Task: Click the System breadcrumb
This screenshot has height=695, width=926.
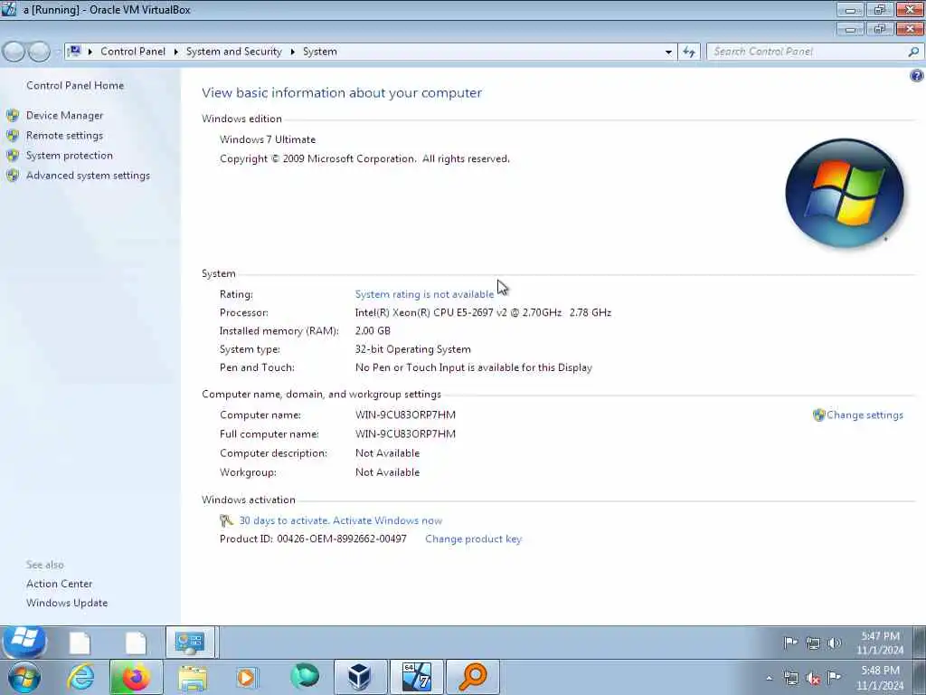Action: pyautogui.click(x=320, y=52)
